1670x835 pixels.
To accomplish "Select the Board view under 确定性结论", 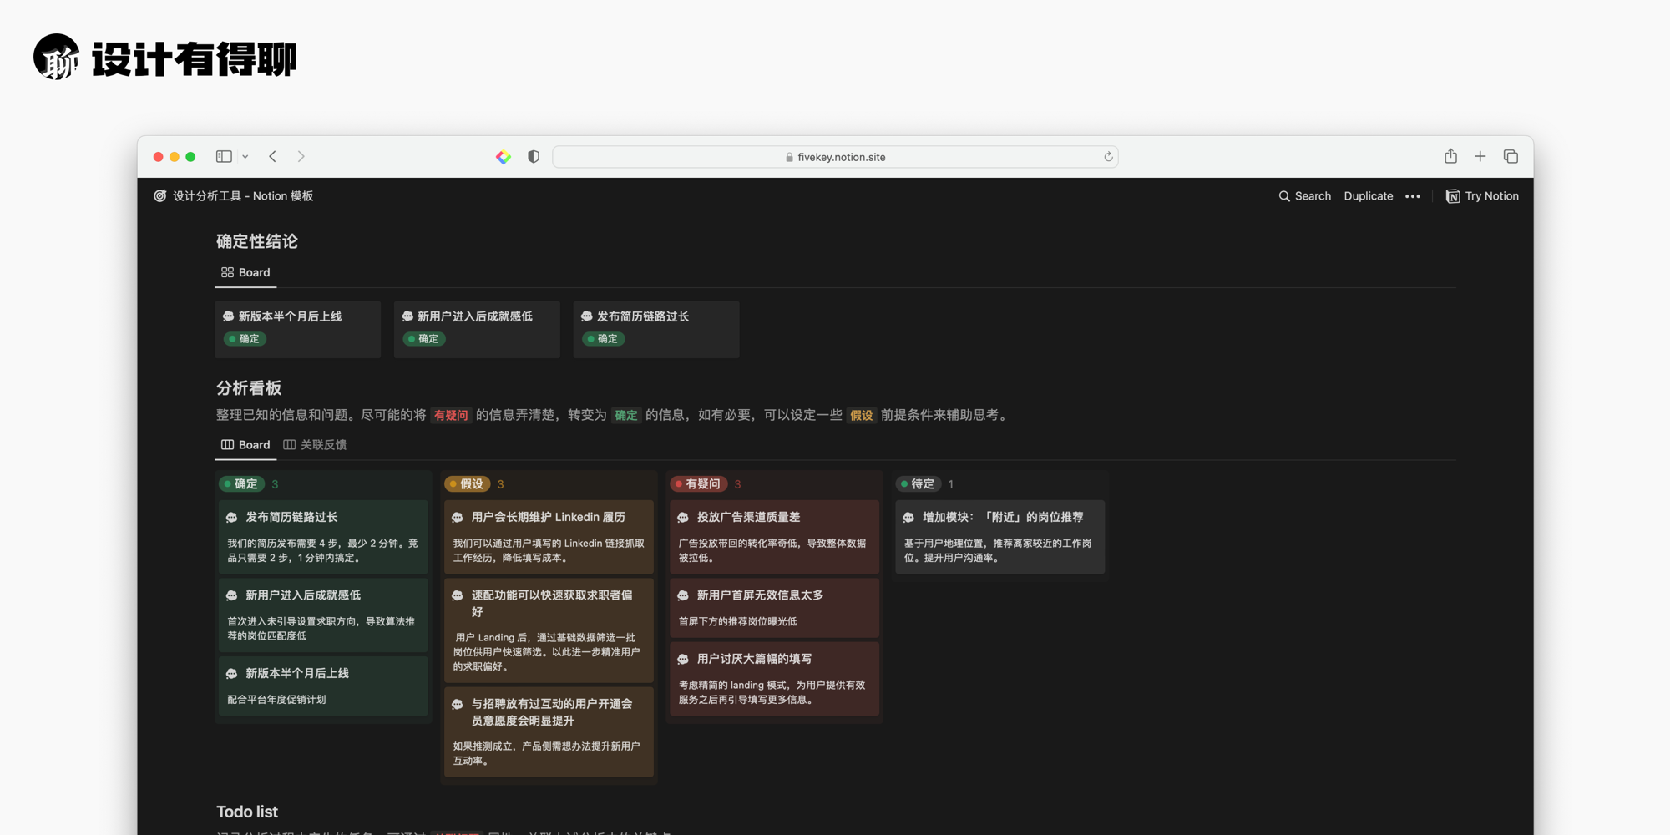I will (245, 273).
